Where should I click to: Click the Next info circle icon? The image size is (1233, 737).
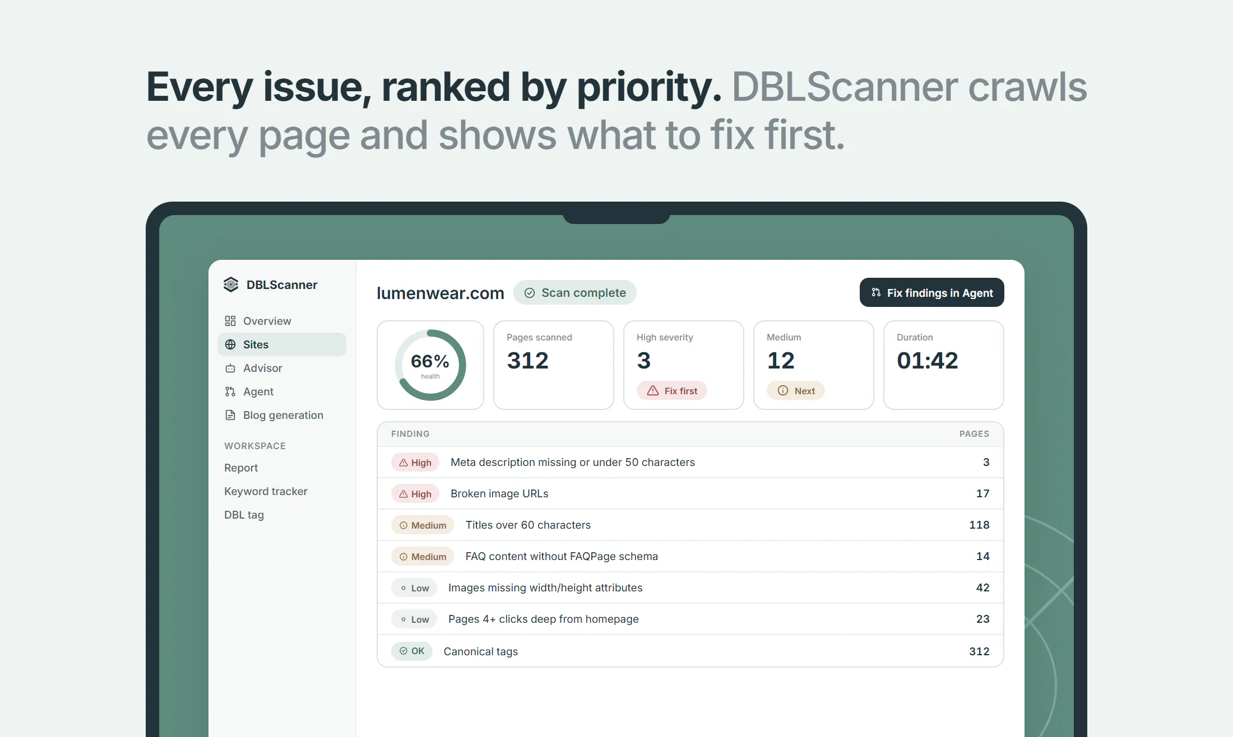[783, 391]
